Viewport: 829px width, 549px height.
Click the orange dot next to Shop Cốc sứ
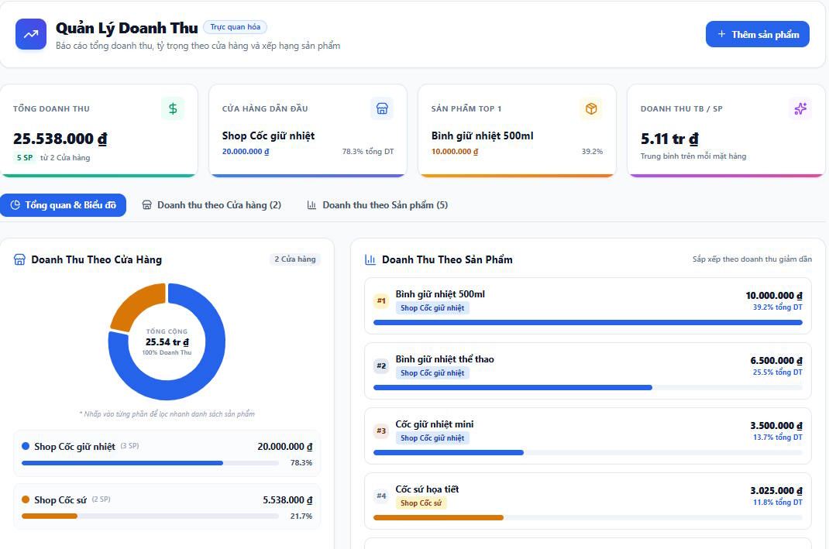click(x=26, y=499)
